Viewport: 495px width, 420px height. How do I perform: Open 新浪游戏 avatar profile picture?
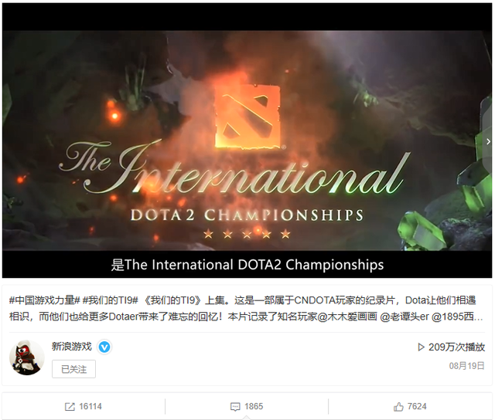click(27, 357)
